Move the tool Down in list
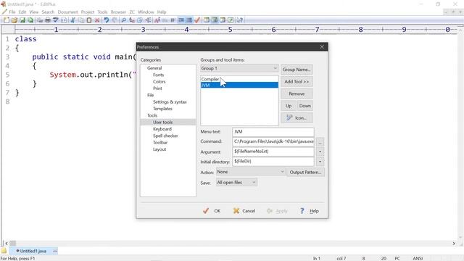The height and width of the screenshot is (261, 464). 304,106
